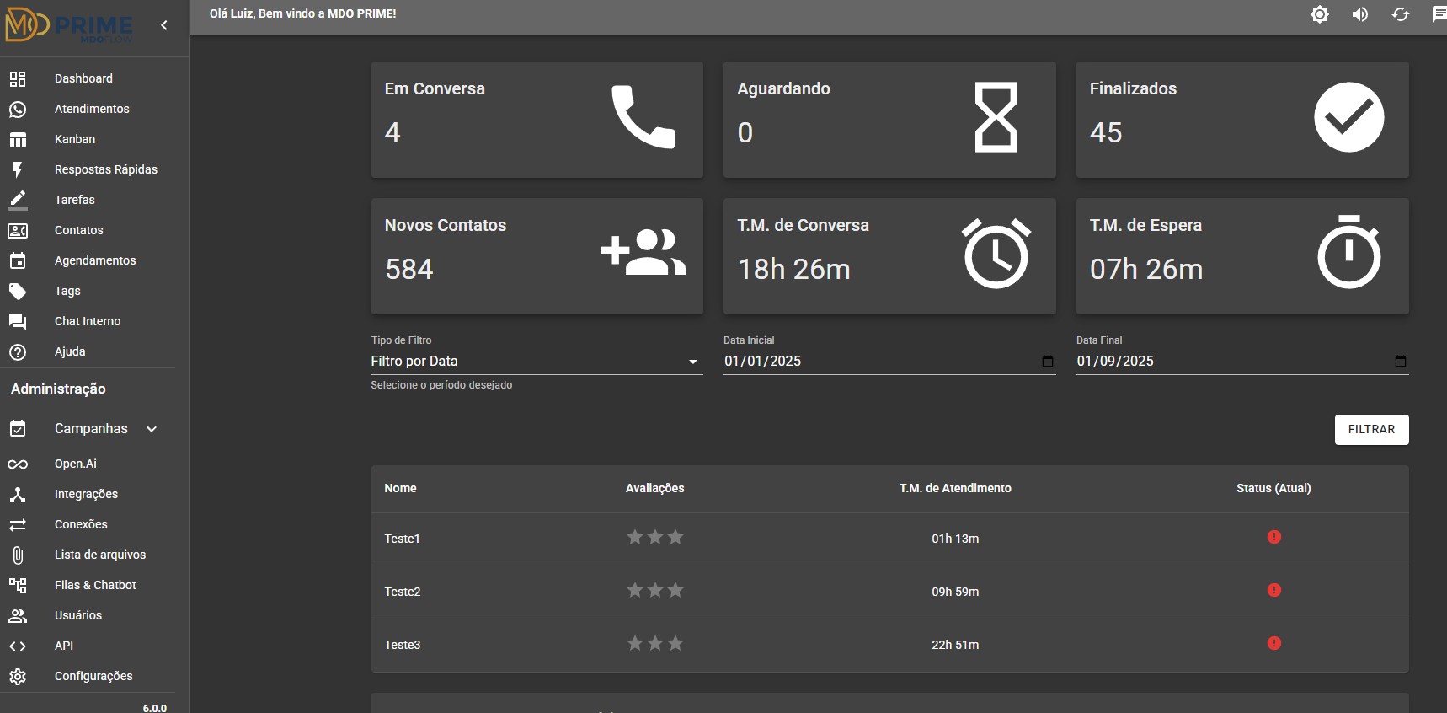Open Atendimentos WhatsApp icon
This screenshot has height=713, width=1447.
18,110
